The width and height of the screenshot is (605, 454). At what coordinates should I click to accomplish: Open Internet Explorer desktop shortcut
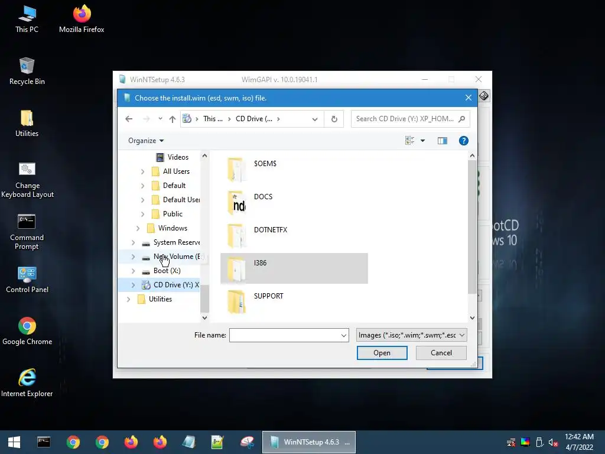[x=27, y=383]
